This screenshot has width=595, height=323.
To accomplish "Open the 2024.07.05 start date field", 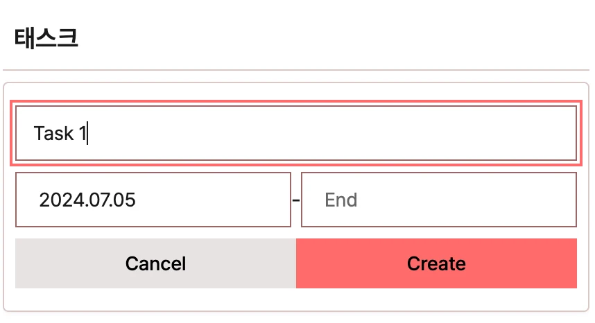I will 153,200.
